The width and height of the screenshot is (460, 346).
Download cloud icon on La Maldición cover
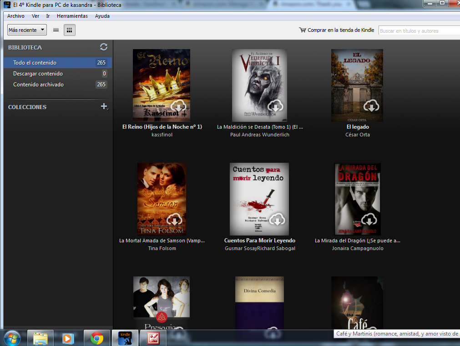(x=275, y=106)
